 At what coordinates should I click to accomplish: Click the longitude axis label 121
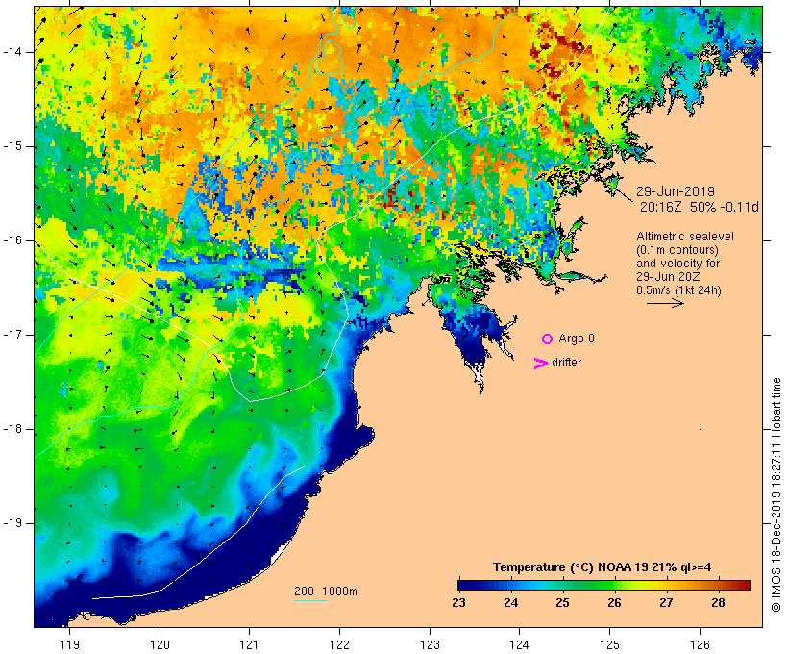tap(249, 644)
